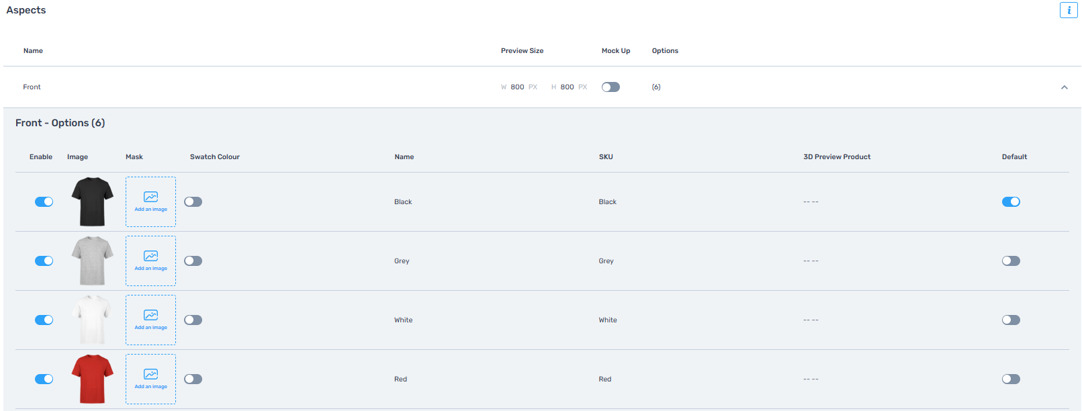This screenshot has height=411, width=1082.
Task: Click the info icon in Aspects header
Action: point(1069,10)
